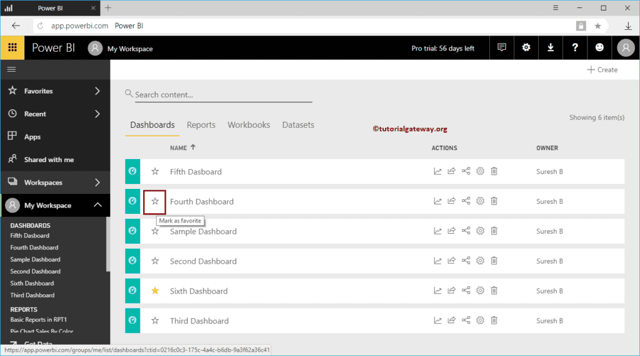Switch to the Workbooks tab
The height and width of the screenshot is (356, 640).
249,125
